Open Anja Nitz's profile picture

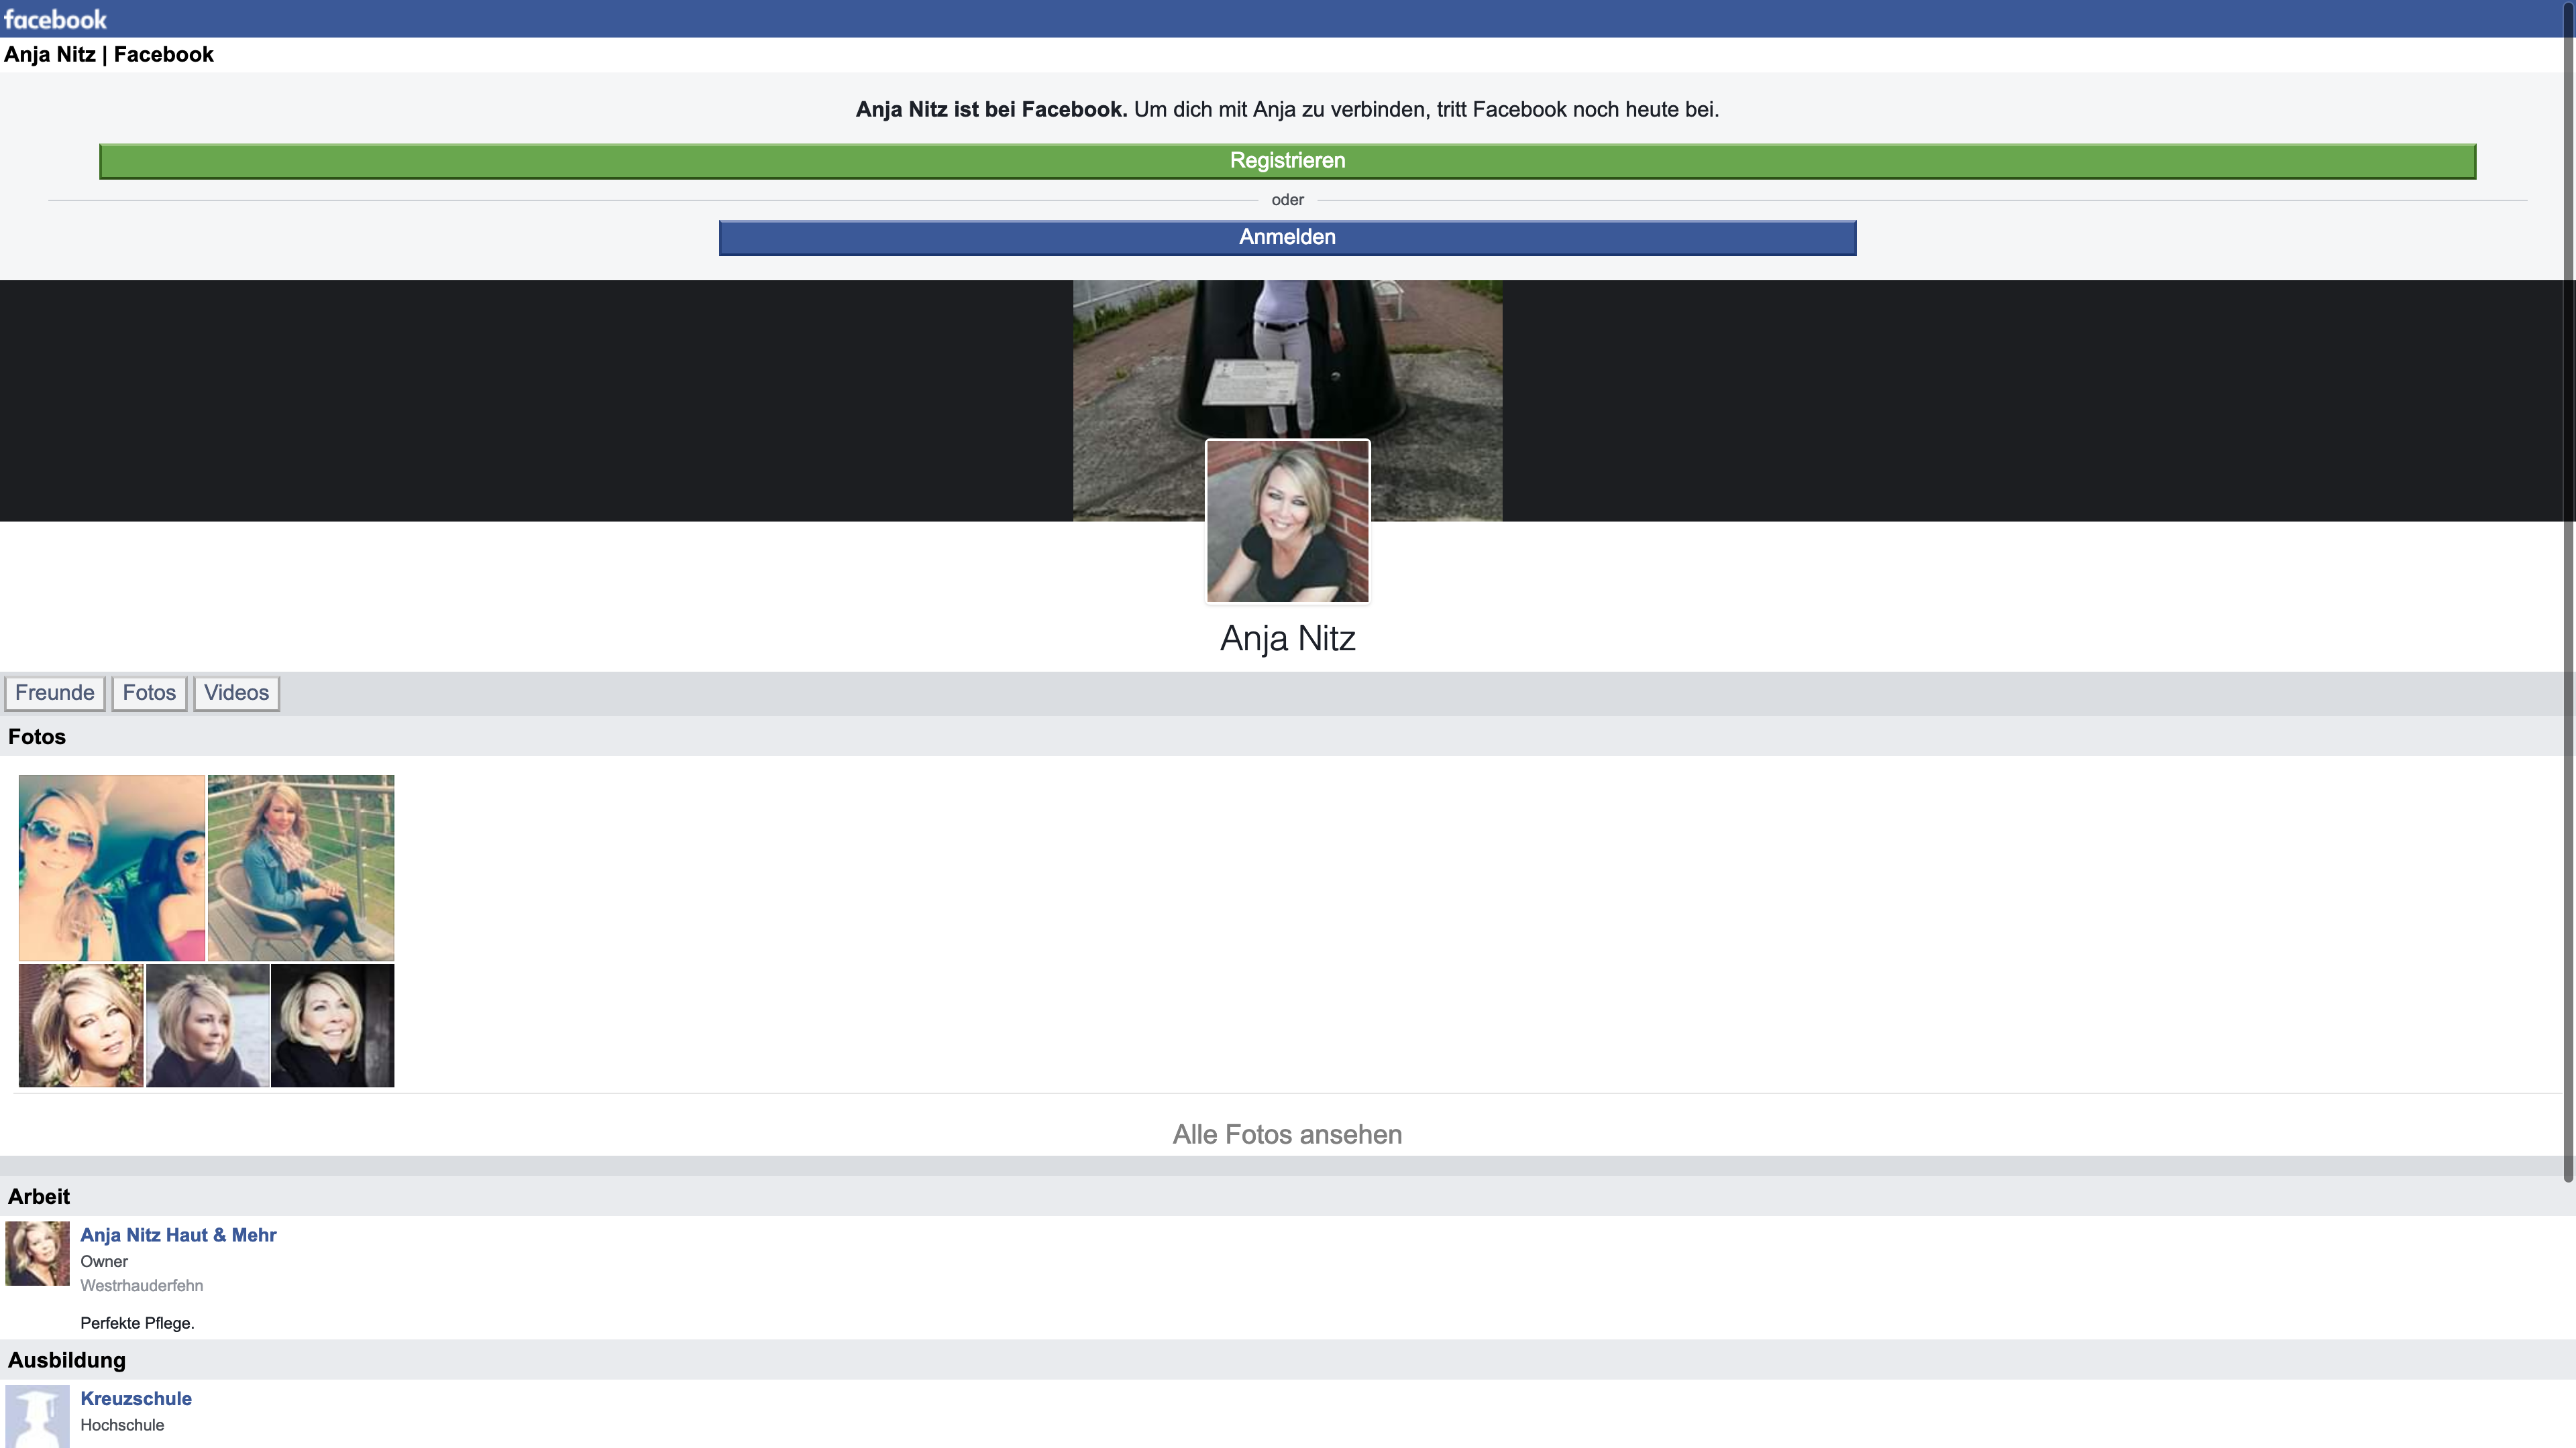1287,521
